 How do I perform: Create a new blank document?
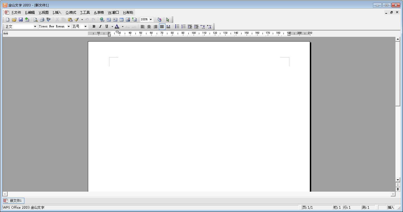(8, 20)
